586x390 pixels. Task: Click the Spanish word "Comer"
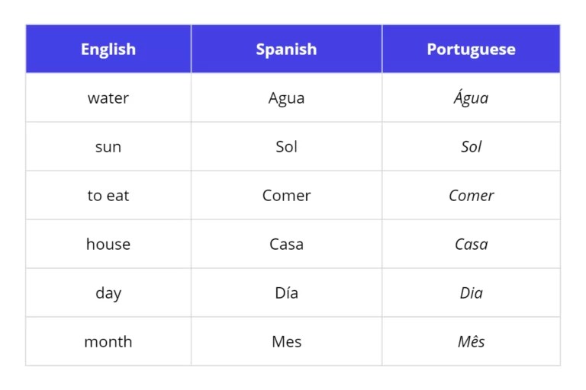pyautogui.click(x=286, y=196)
